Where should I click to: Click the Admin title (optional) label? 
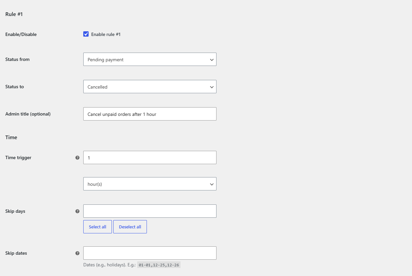tap(28, 114)
